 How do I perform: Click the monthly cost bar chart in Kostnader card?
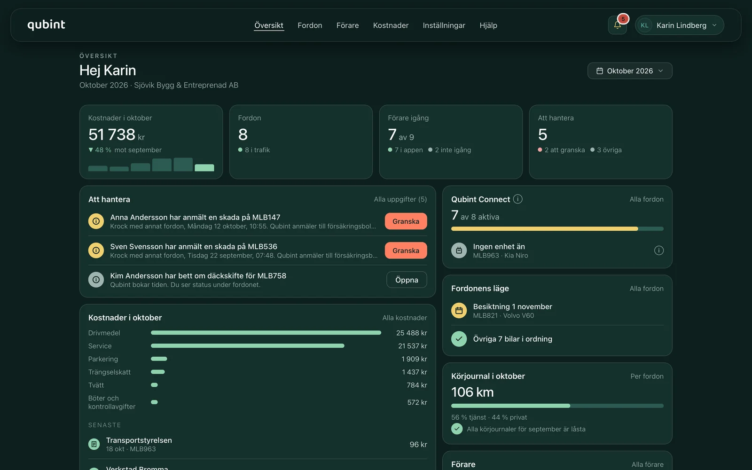click(x=151, y=164)
